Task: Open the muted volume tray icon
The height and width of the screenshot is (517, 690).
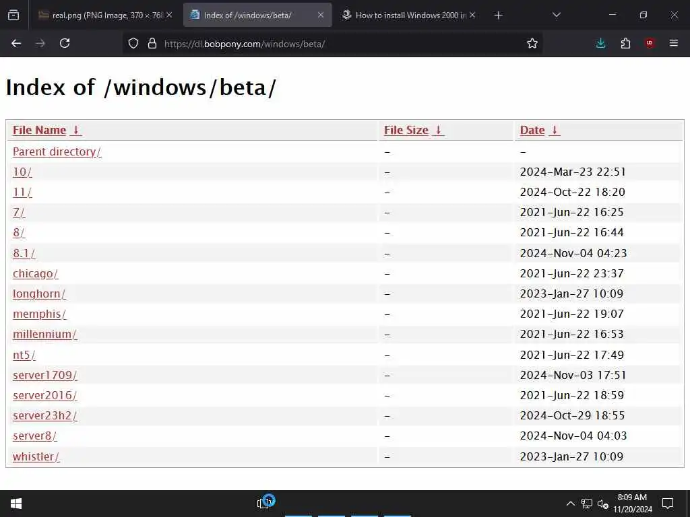Action: click(x=602, y=504)
